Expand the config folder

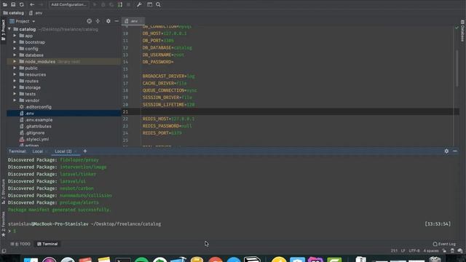pyautogui.click(x=15, y=49)
